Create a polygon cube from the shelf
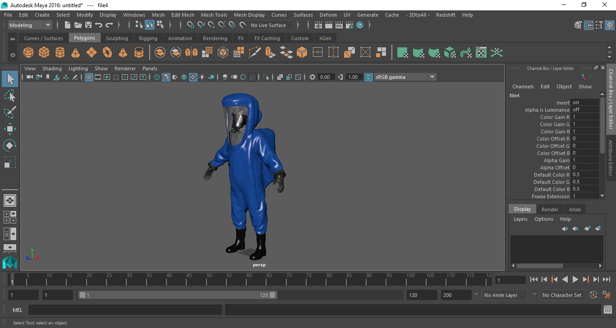Image resolution: width=616 pixels, height=328 pixels. (x=44, y=52)
